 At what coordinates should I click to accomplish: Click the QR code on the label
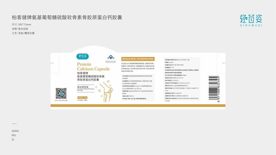61,94
